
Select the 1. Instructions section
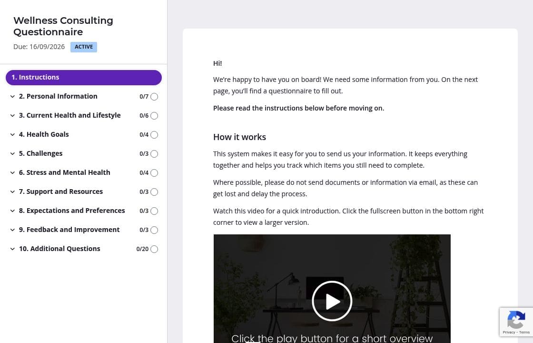[x=84, y=77]
